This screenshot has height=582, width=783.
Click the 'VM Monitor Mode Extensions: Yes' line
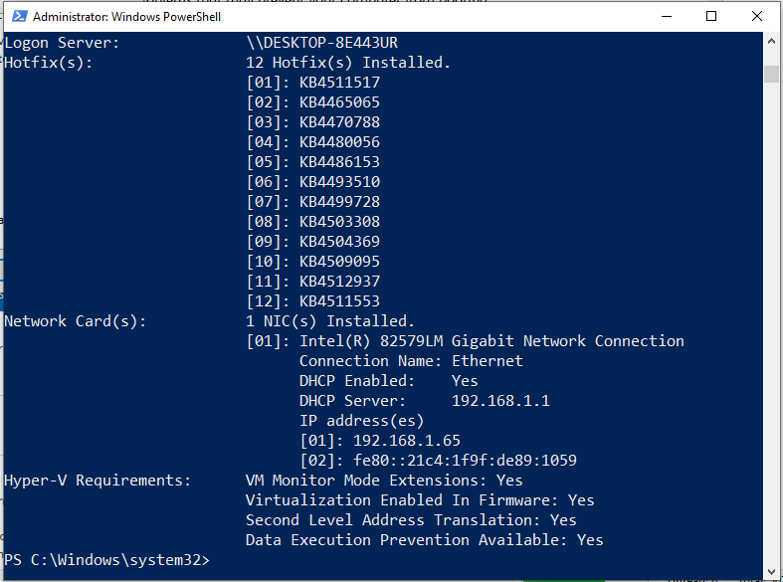point(384,481)
